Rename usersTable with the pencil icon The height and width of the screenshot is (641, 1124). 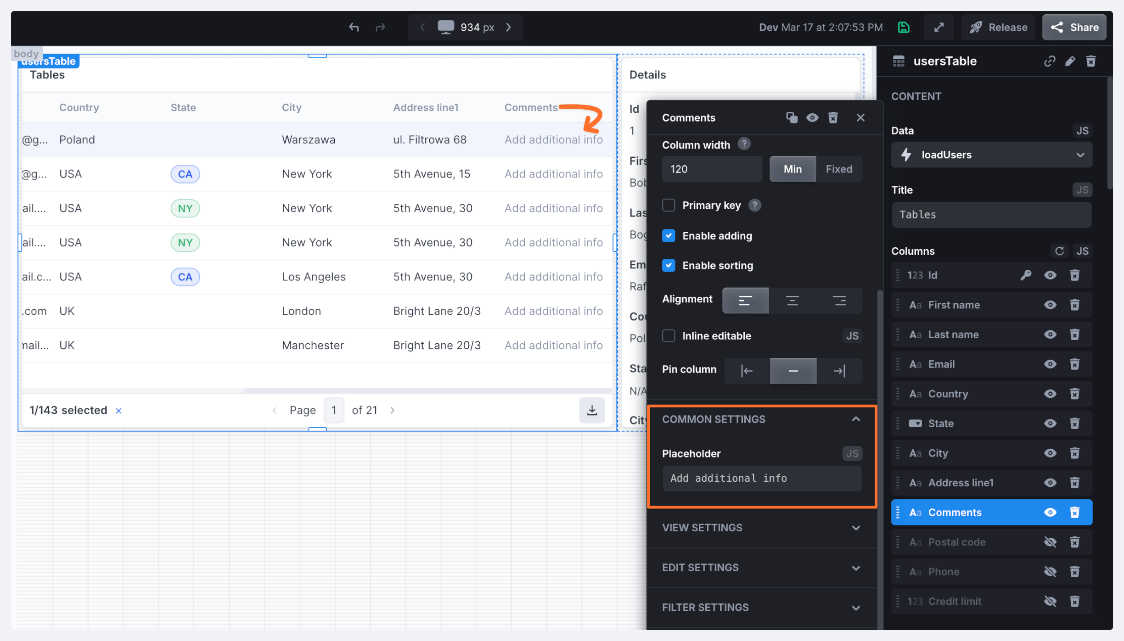1070,61
